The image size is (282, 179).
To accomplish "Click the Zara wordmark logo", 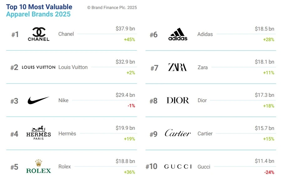I will [177, 67].
